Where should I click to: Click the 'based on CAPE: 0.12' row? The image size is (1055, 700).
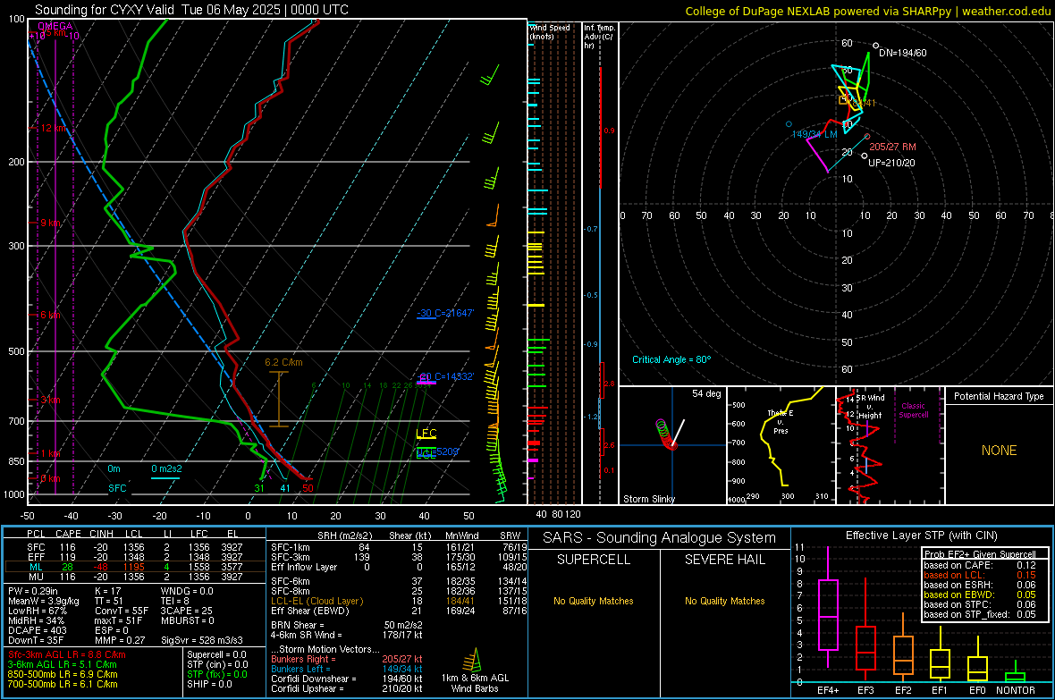tap(980, 565)
